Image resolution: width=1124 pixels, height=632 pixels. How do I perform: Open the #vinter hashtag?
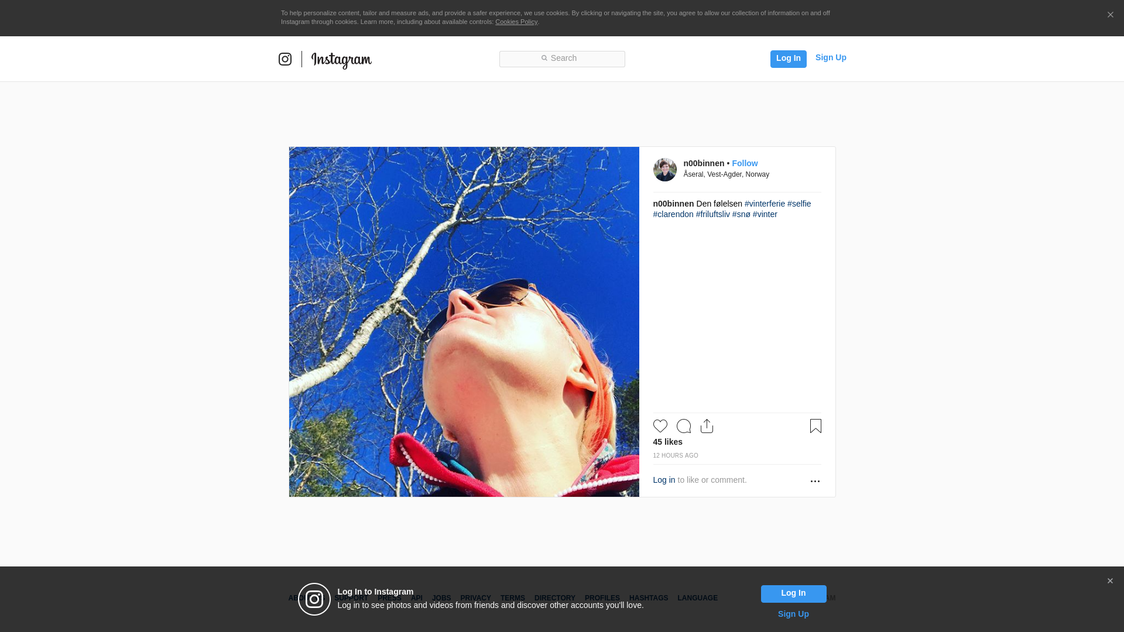[x=765, y=214]
